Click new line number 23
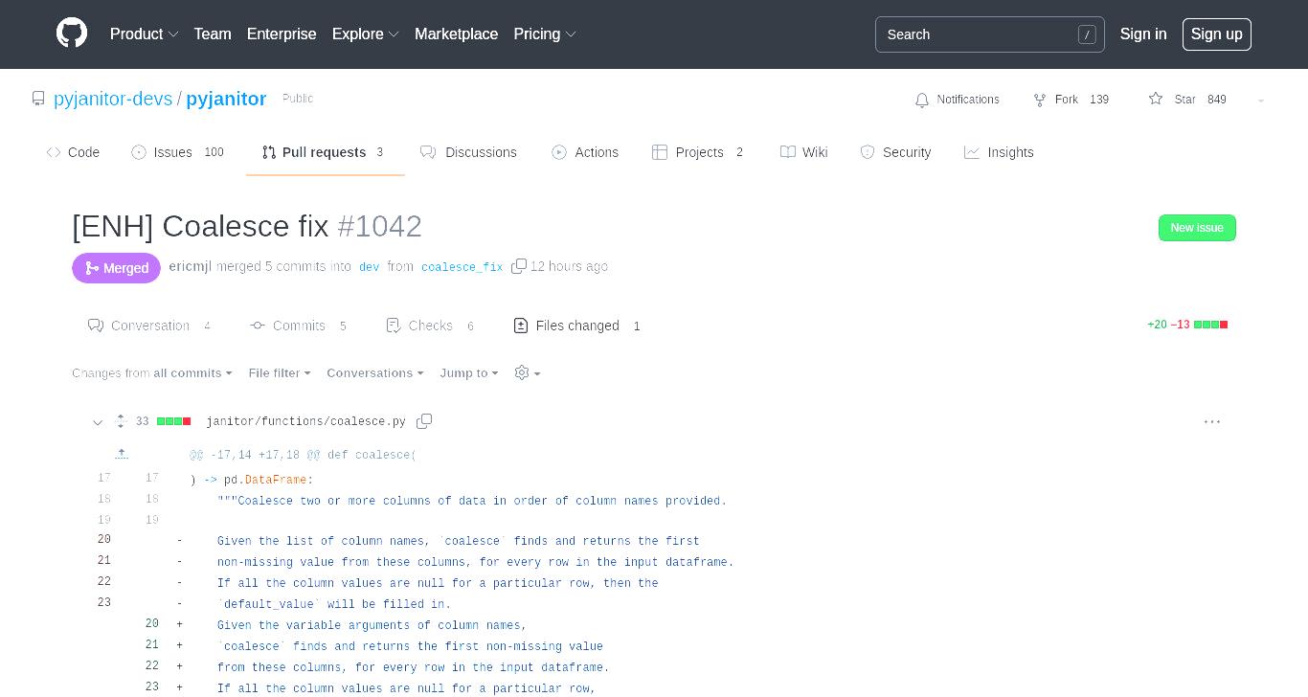The image size is (1308, 697). (152, 686)
